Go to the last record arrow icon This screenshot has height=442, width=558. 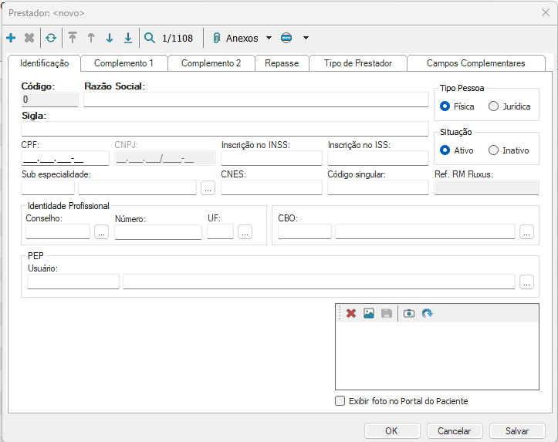coord(128,38)
